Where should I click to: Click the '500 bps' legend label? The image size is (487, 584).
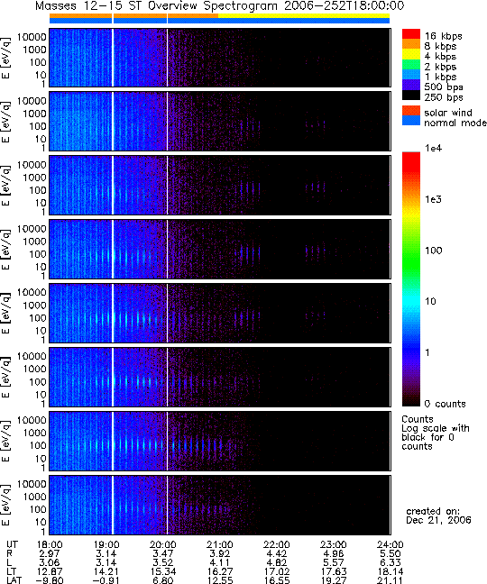tap(444, 87)
